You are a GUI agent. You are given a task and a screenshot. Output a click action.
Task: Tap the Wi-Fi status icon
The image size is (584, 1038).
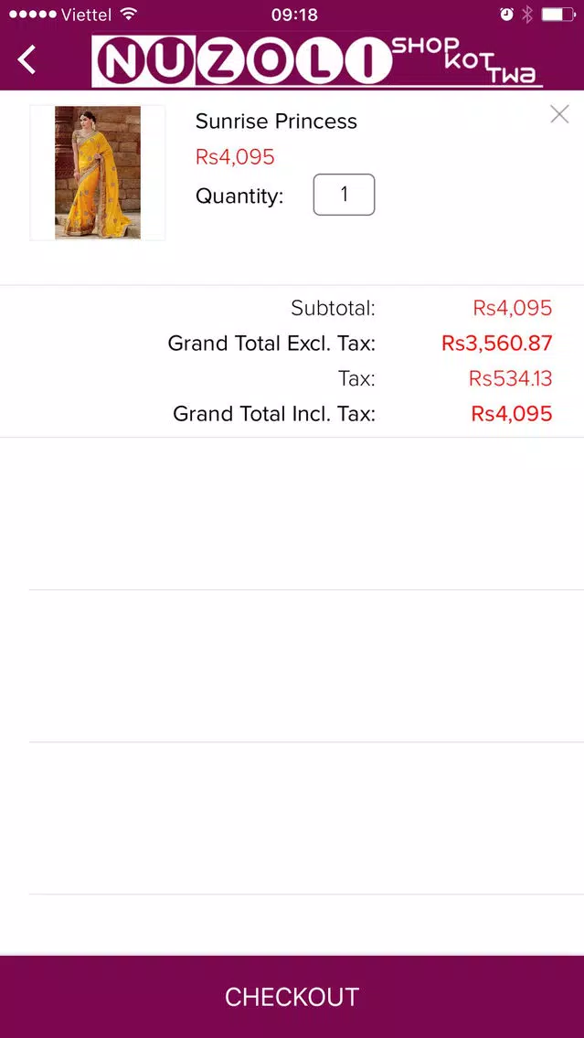[130, 14]
